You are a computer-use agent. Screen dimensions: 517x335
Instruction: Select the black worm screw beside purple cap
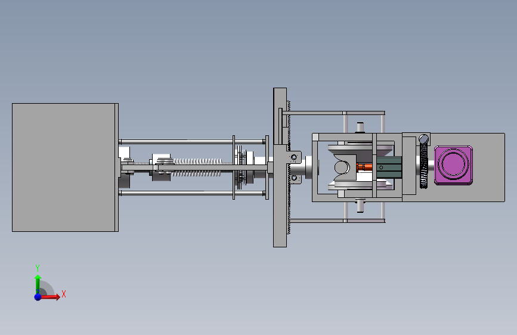click(x=424, y=166)
